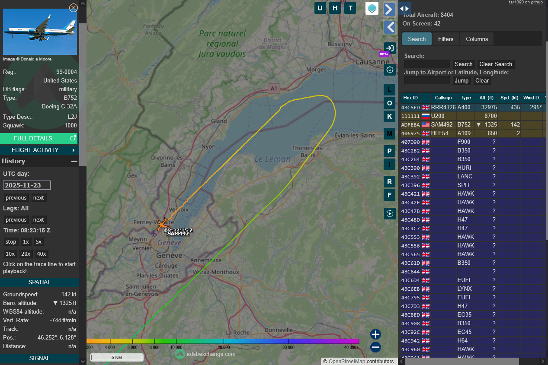Screen dimensions: 548x365
Task: Switch to the Filters tab
Action: coord(445,39)
